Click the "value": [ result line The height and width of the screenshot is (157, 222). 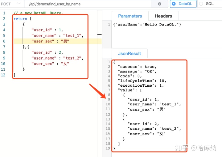[x=130, y=90]
